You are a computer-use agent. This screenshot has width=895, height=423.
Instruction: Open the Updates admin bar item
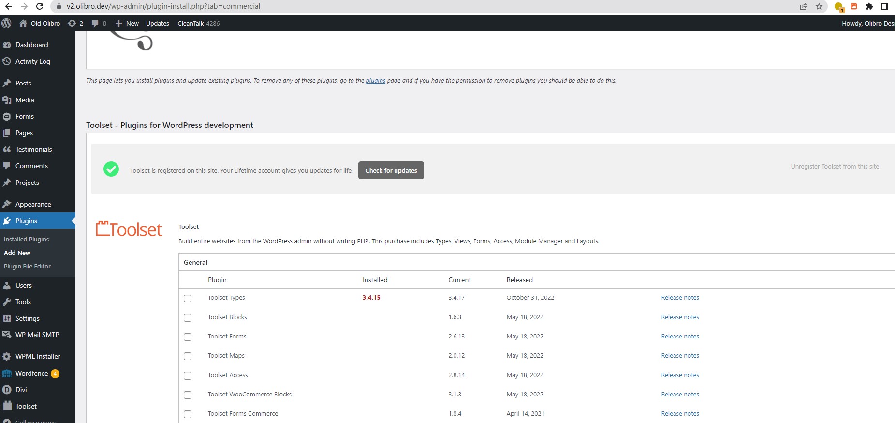[x=158, y=23]
